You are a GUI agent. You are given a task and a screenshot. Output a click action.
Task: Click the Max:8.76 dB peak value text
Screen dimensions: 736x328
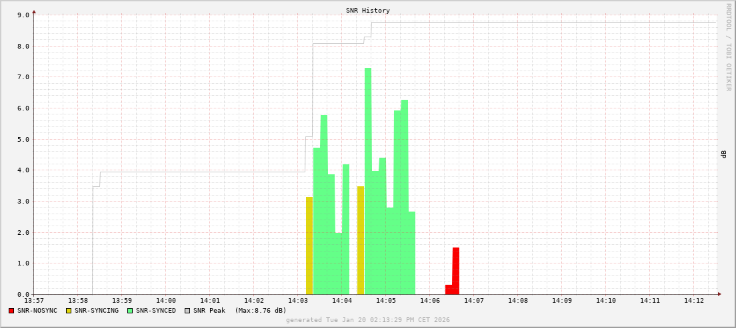point(260,311)
